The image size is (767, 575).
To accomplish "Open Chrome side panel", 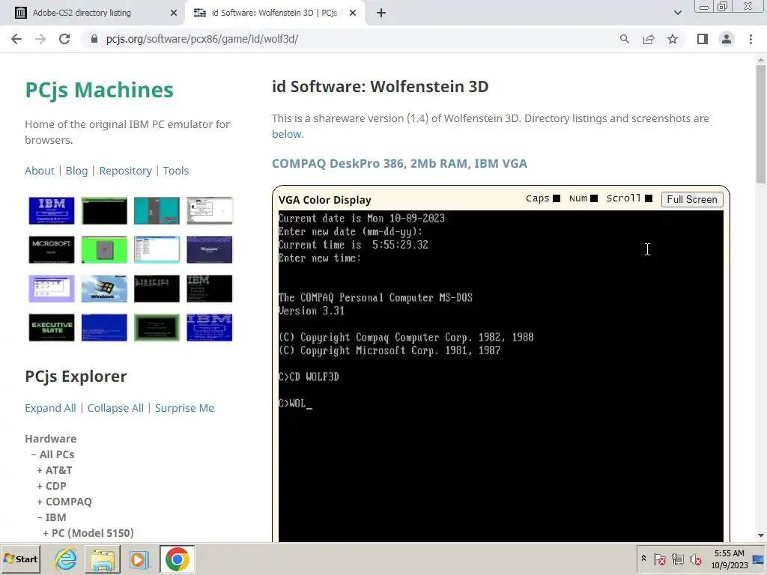I will [703, 39].
